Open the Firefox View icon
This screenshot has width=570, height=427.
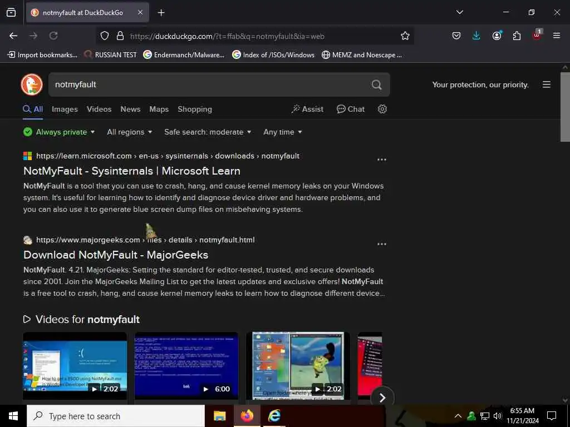pyautogui.click(x=11, y=12)
